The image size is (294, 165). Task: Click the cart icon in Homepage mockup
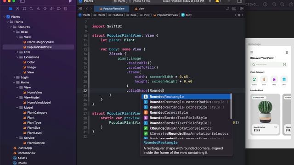pyautogui.click(x=287, y=52)
